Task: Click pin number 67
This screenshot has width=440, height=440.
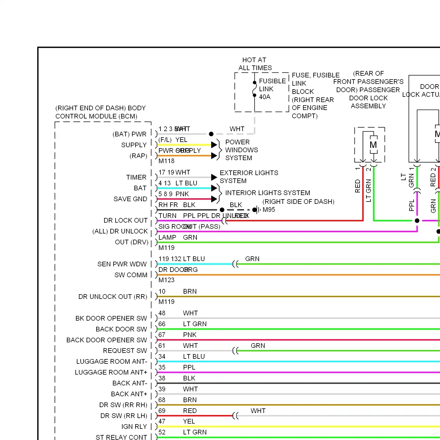Action: click(x=162, y=335)
